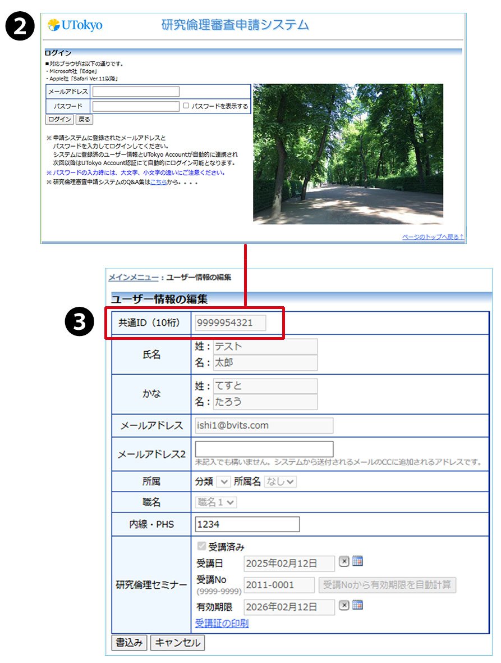
Task: Toggle パスワードを表示する checkbox
Action: point(186,106)
